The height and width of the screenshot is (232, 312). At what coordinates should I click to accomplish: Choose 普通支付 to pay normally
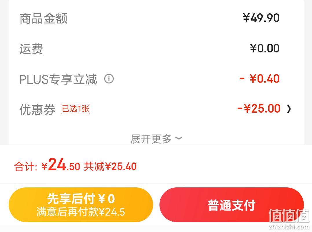(232, 205)
